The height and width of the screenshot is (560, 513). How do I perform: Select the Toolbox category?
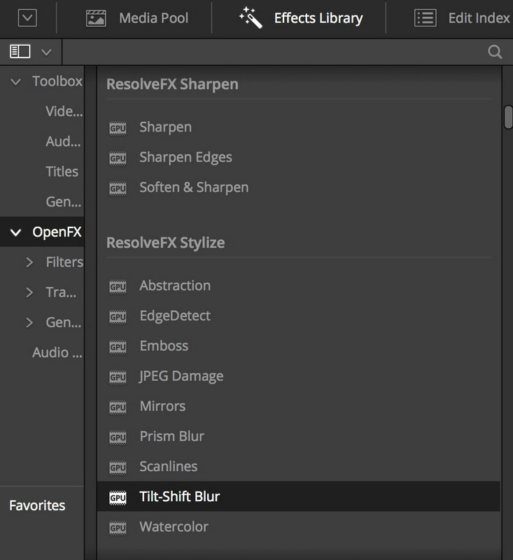[x=57, y=81]
